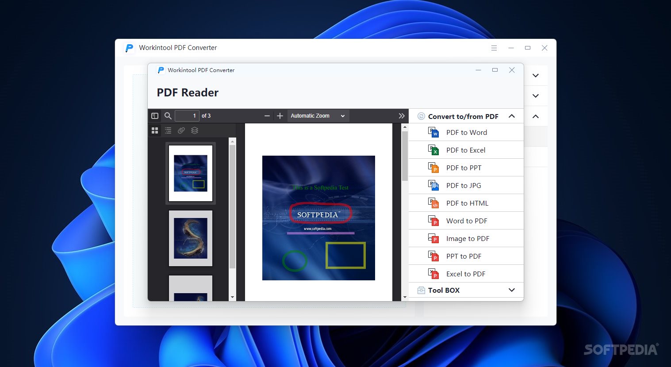The image size is (671, 367).
Task: Show layers view in sidebar
Action: [195, 130]
